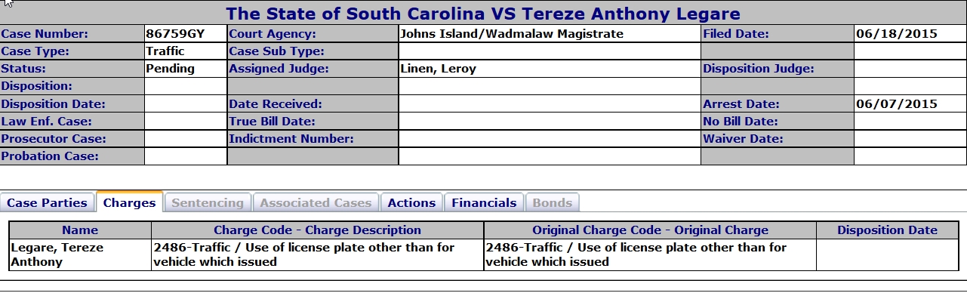Select the Charges tab
The width and height of the screenshot is (967, 296).
129,202
